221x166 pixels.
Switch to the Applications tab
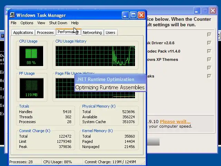23,33
